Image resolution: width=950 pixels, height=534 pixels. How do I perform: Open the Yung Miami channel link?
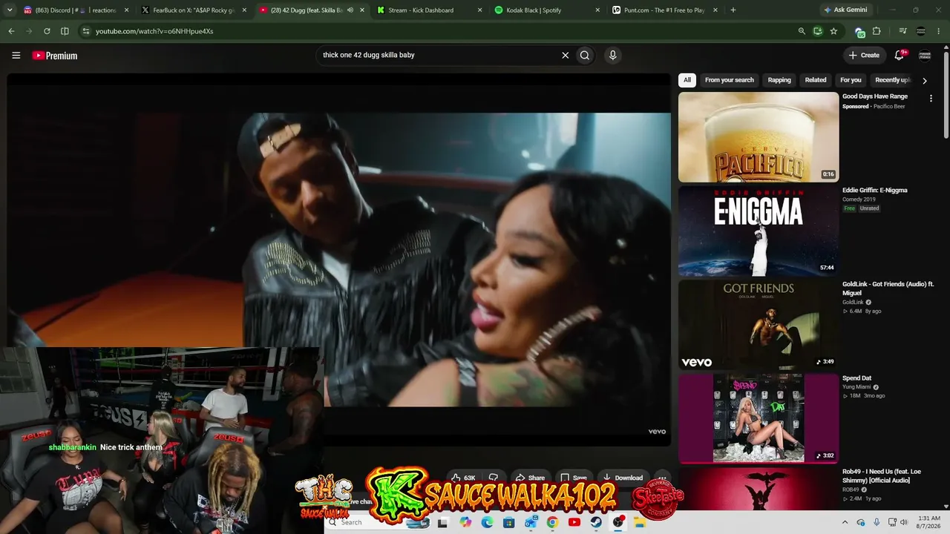(856, 387)
